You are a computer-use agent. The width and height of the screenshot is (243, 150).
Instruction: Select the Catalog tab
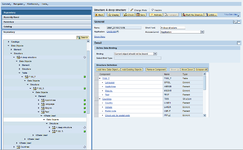46,26
